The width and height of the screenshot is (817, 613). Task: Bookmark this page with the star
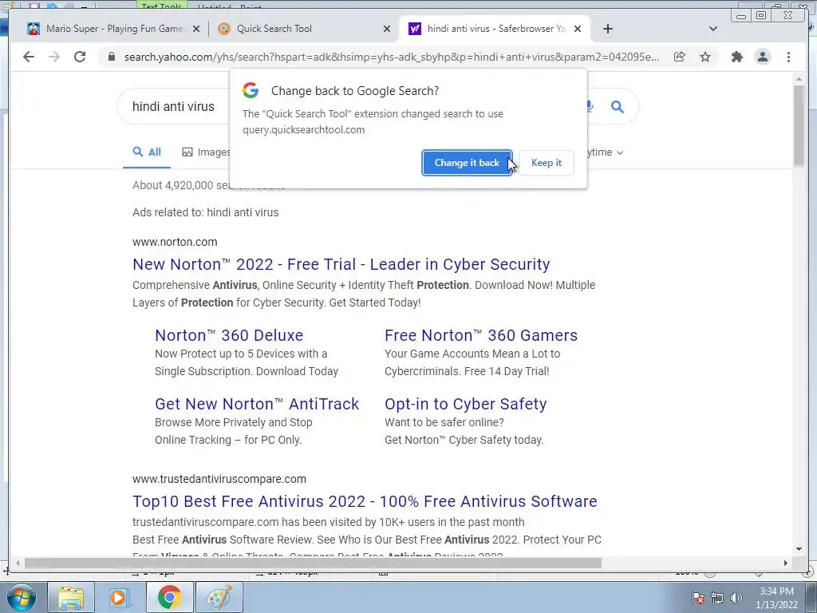pyautogui.click(x=705, y=57)
